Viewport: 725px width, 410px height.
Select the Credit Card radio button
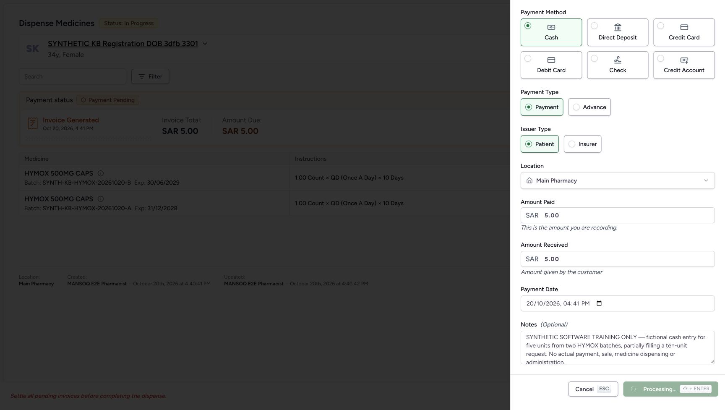[660, 26]
